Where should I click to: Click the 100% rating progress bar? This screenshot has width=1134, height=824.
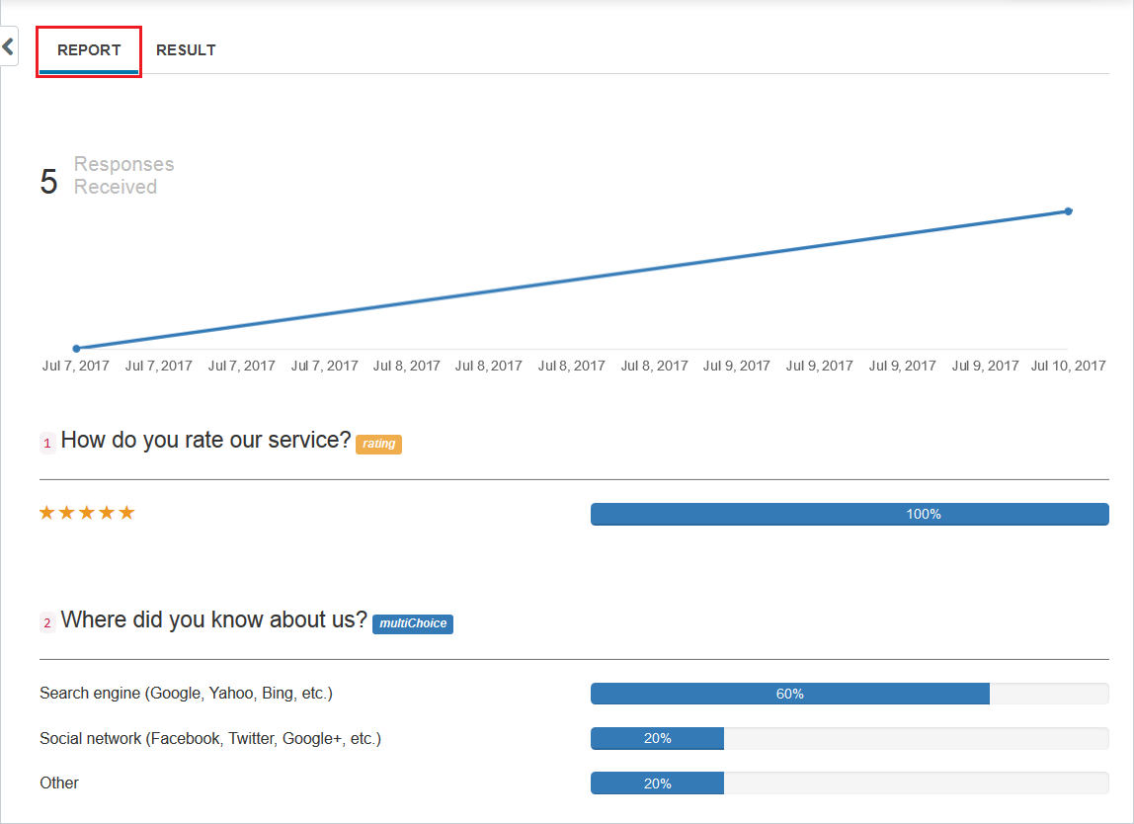[850, 515]
